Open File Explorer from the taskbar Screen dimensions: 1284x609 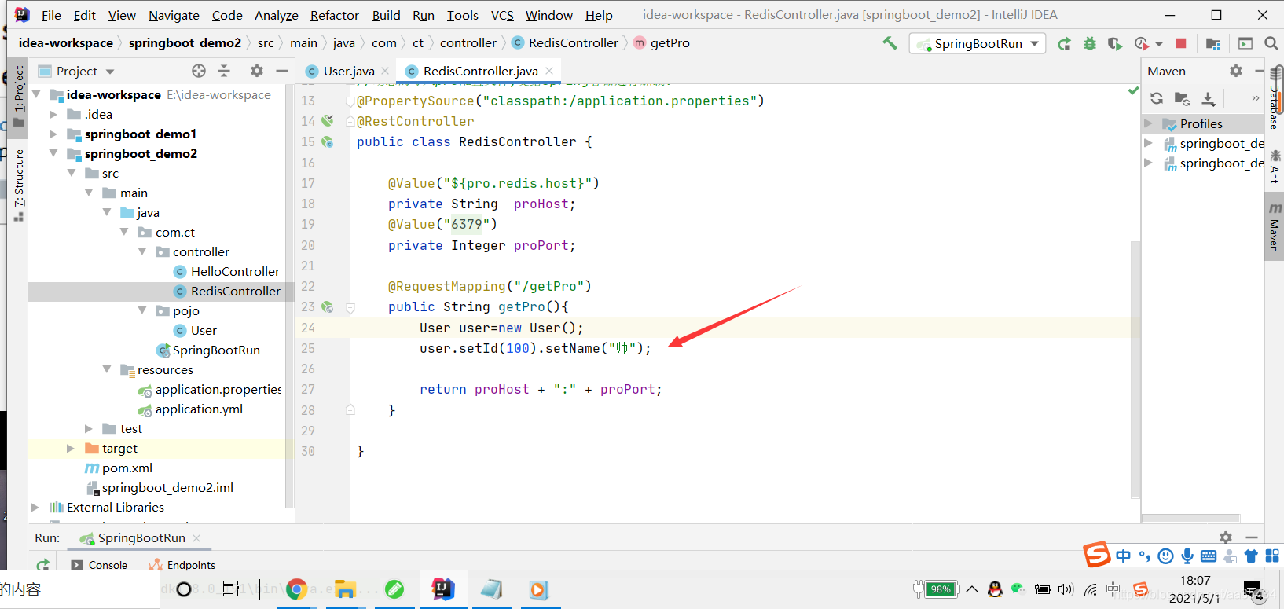(x=345, y=589)
